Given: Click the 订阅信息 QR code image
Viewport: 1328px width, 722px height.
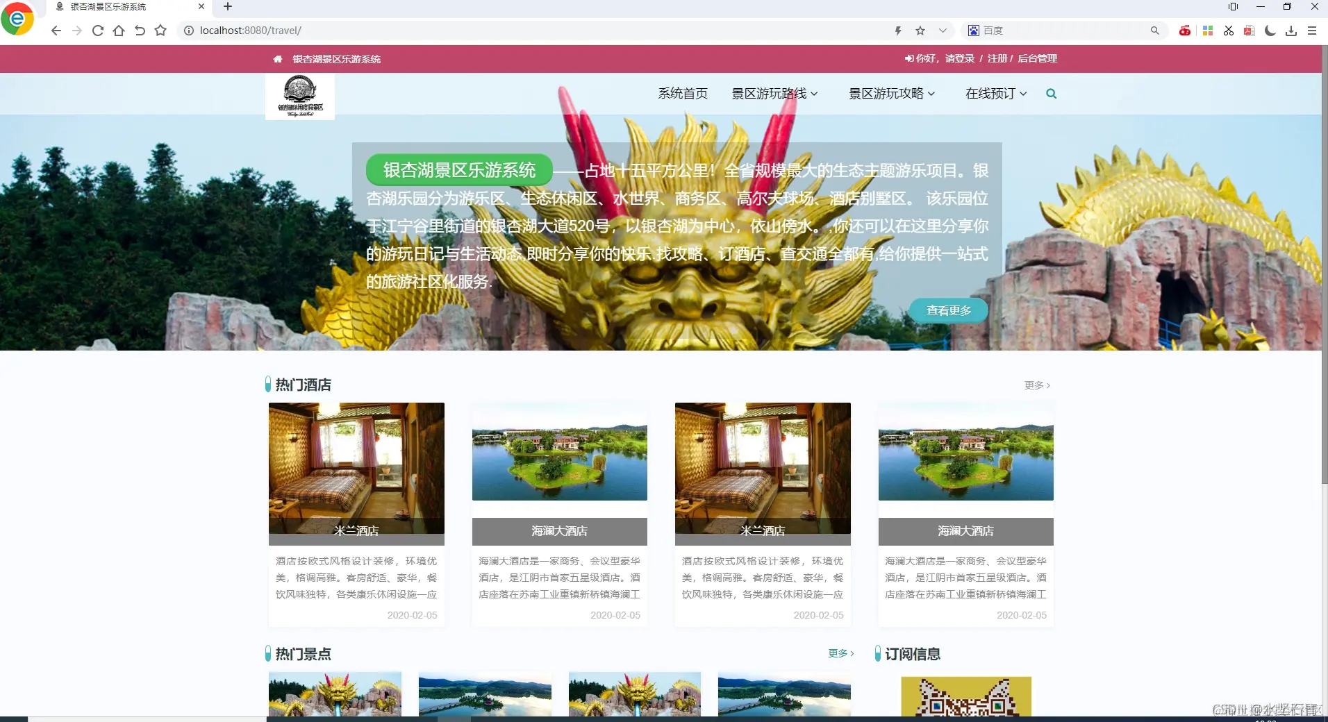Looking at the screenshot, I should tap(966, 696).
